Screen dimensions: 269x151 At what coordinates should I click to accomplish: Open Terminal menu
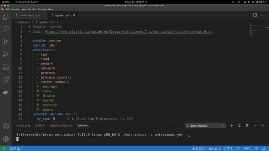click(42, 9)
